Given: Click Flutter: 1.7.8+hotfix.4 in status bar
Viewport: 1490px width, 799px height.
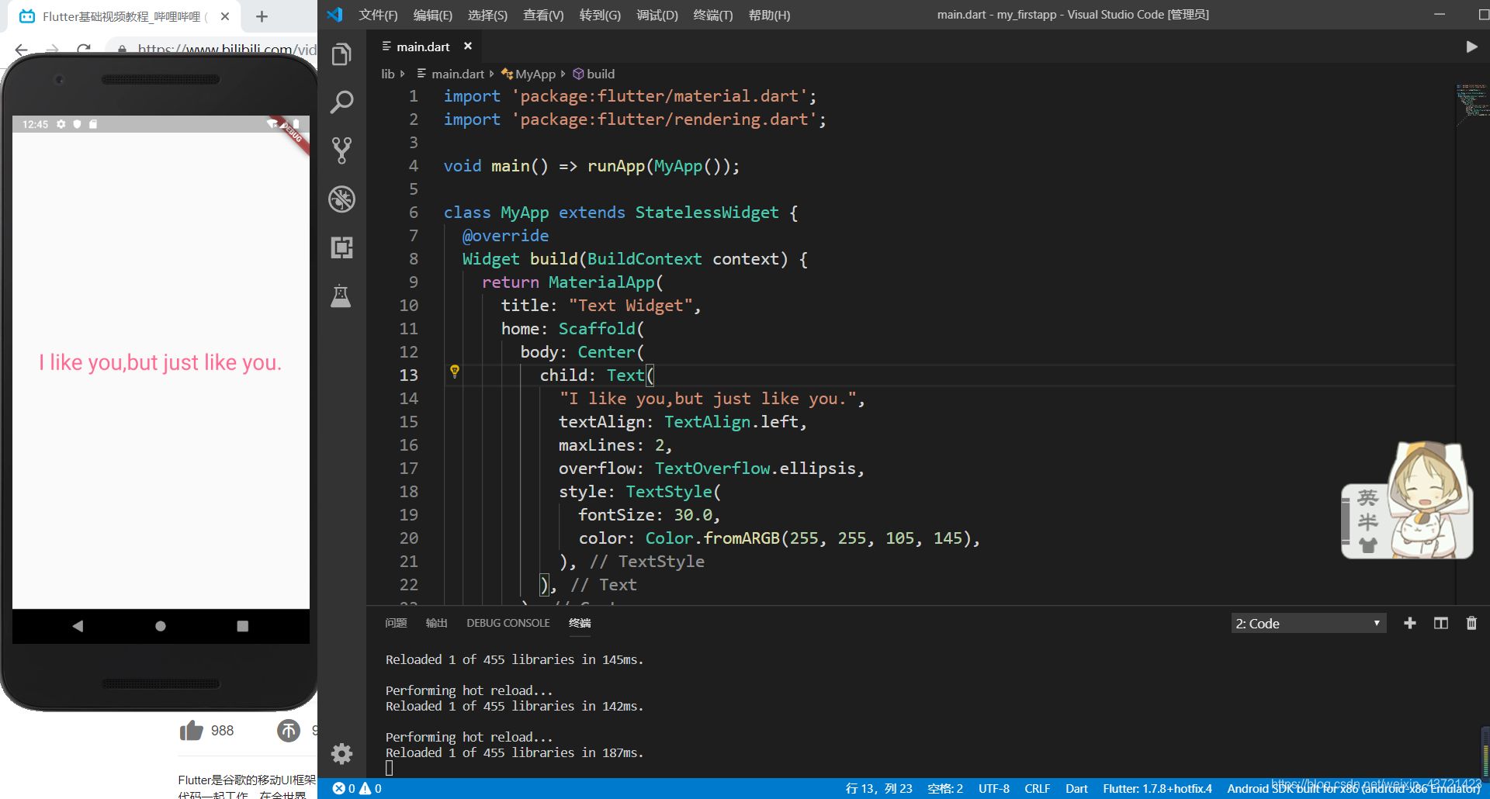Looking at the screenshot, I should (1157, 788).
